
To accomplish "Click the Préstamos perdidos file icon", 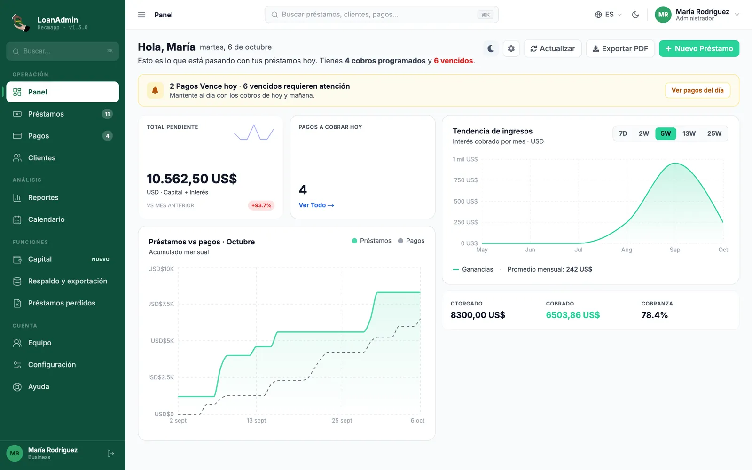I will tap(17, 303).
